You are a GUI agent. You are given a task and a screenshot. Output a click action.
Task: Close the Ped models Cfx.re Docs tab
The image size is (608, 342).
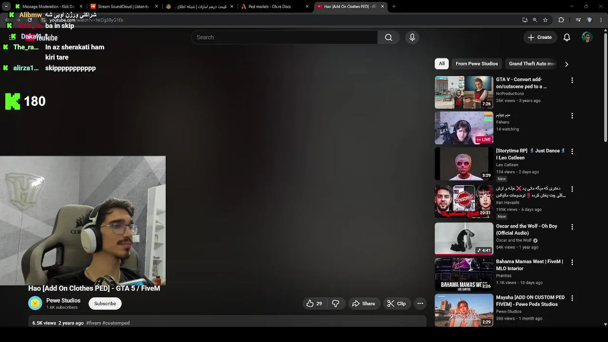point(307,7)
